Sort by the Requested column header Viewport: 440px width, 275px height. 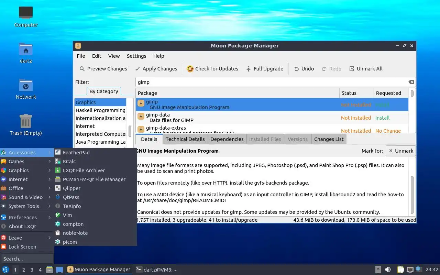click(x=391, y=93)
